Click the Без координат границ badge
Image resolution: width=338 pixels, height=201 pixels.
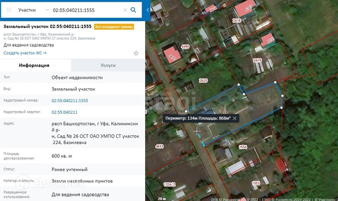point(114,27)
